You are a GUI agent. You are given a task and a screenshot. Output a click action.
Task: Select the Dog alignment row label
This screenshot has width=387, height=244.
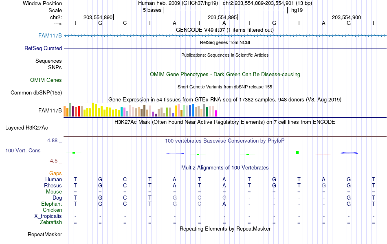pyautogui.click(x=57, y=198)
